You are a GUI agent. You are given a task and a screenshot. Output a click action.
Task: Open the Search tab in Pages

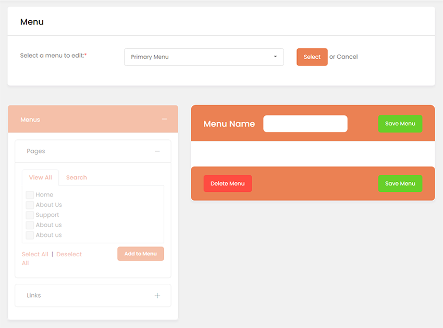pyautogui.click(x=77, y=178)
